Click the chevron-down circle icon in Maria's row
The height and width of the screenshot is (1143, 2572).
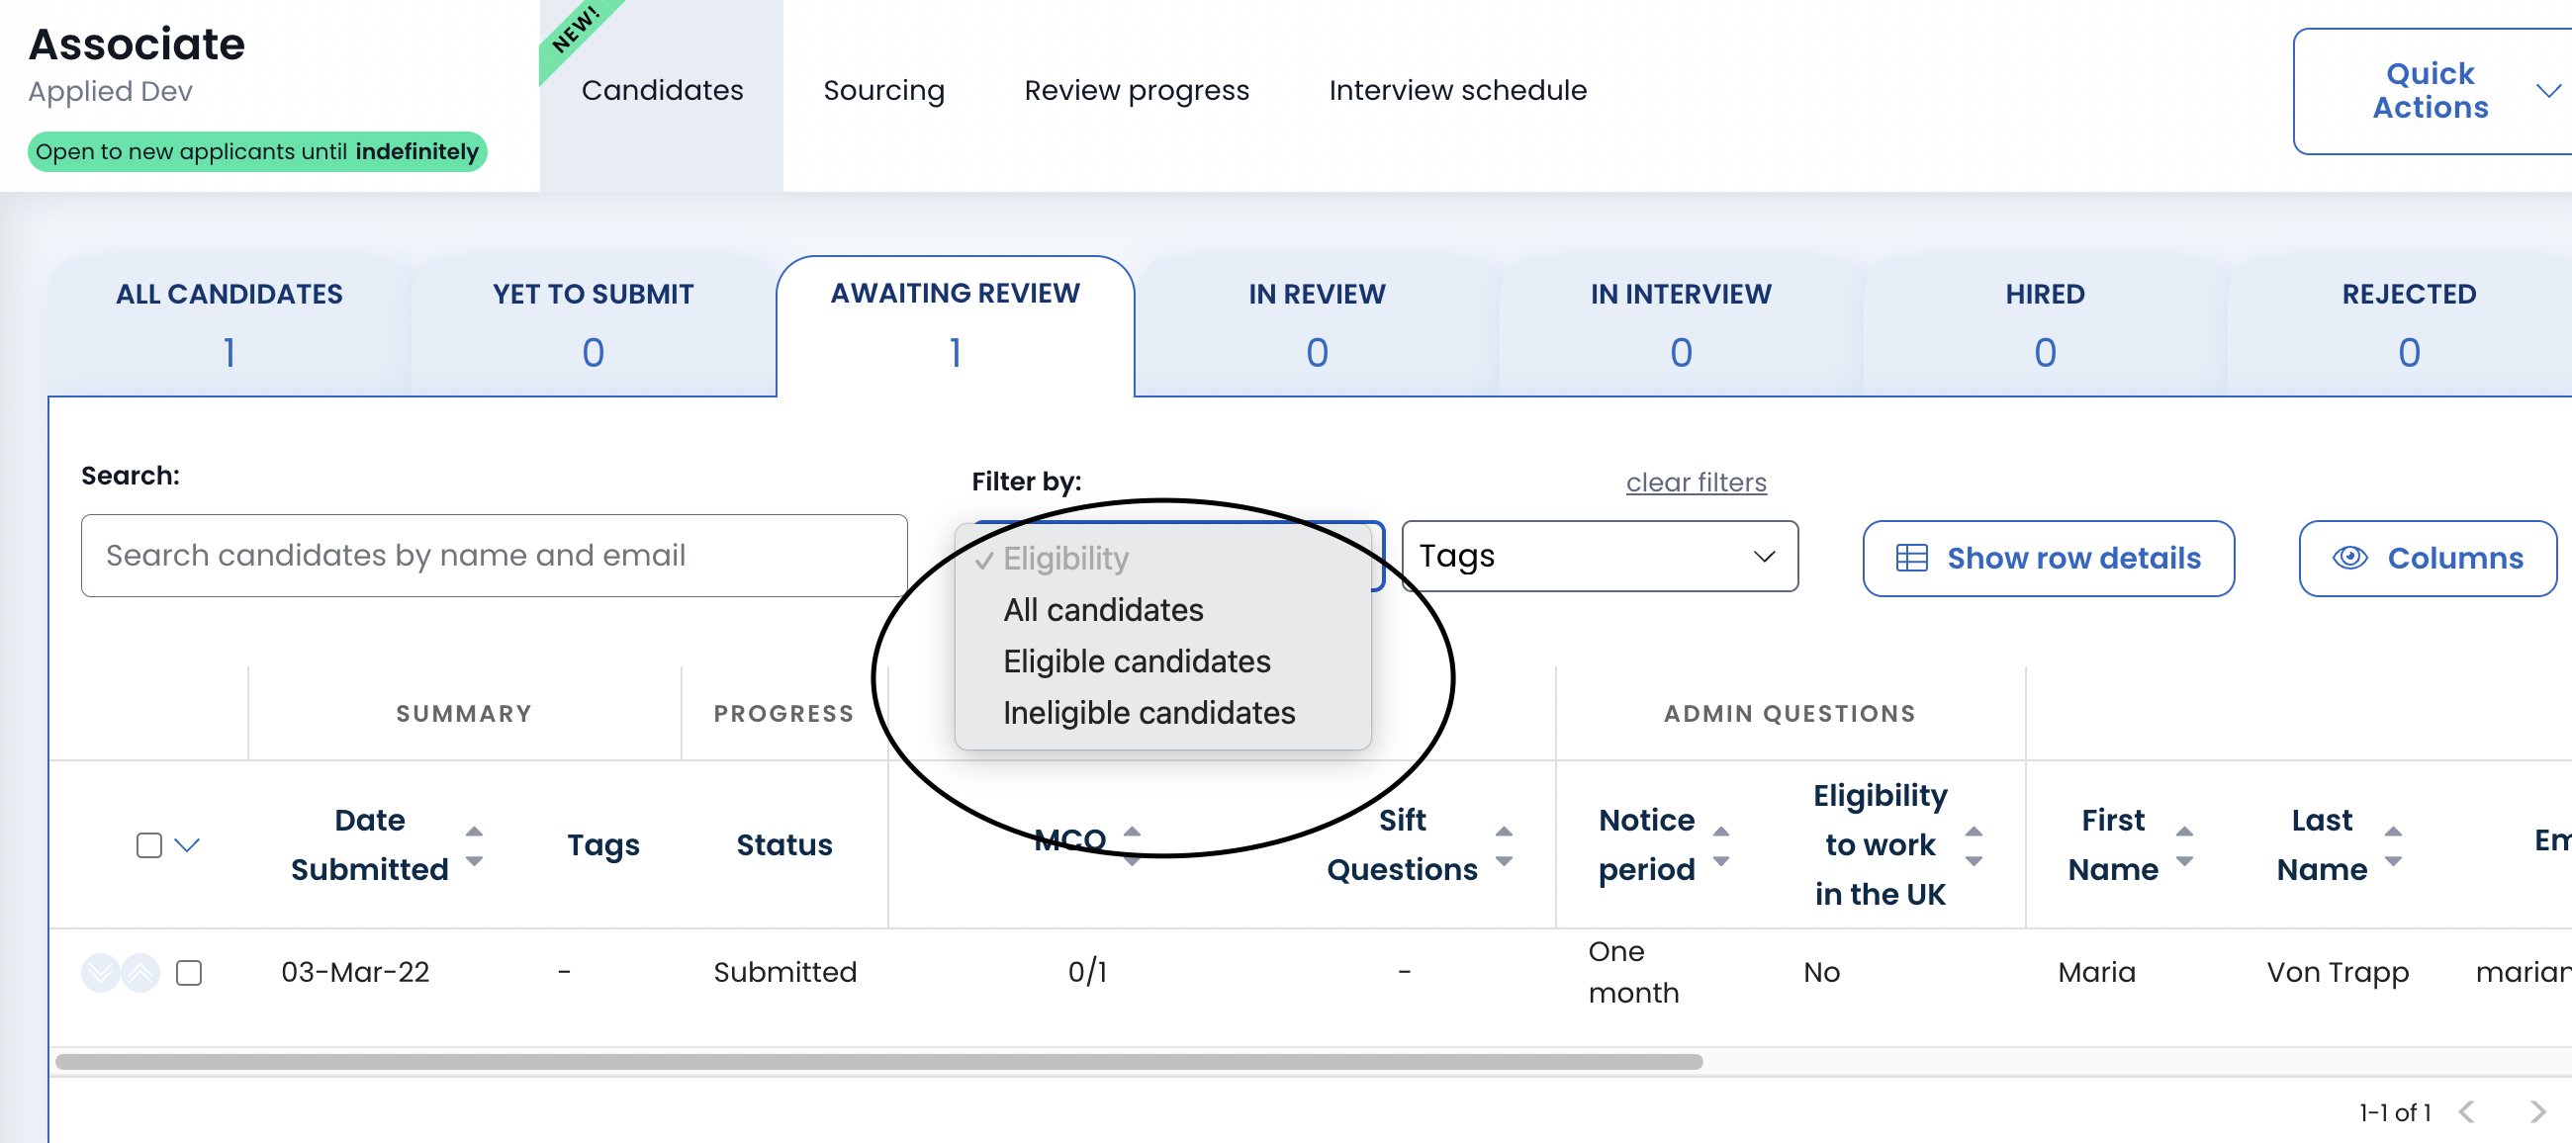pos(100,972)
